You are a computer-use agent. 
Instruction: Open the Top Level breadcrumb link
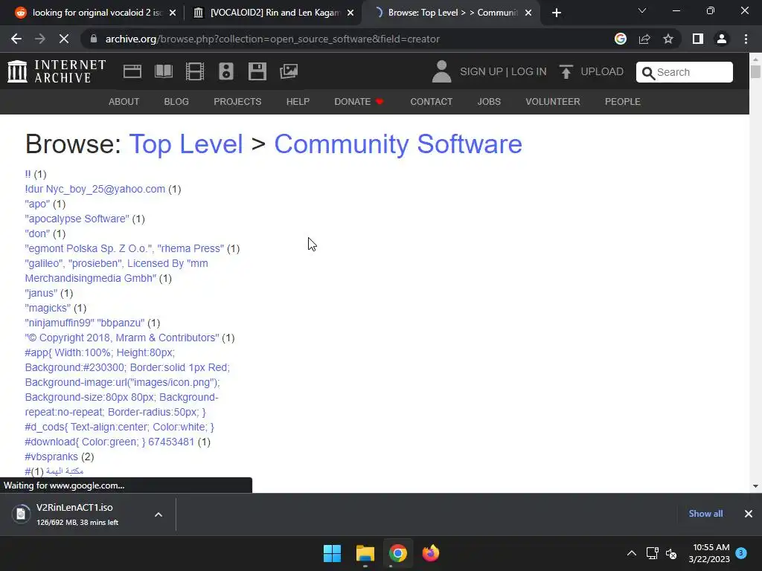(x=185, y=144)
